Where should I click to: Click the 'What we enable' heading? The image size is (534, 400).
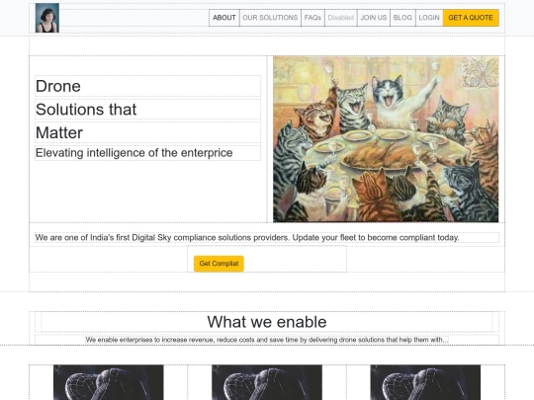pos(267,322)
